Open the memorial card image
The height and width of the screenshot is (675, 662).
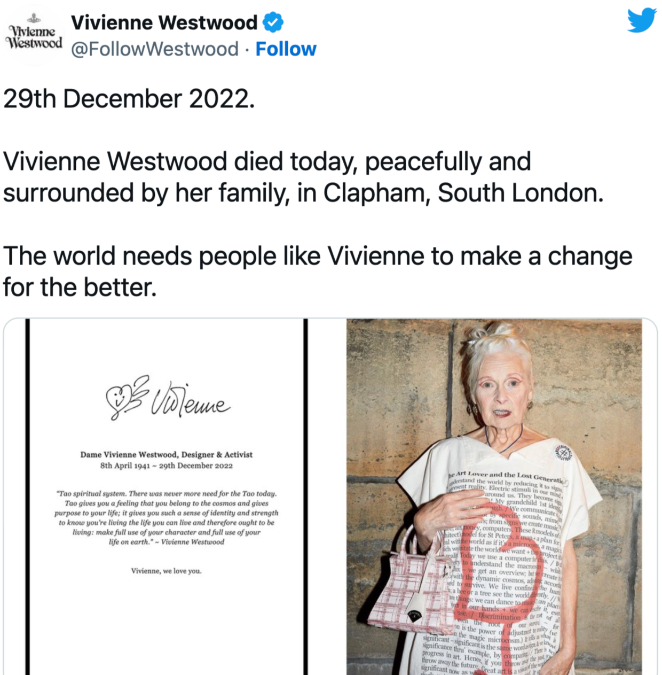point(166,496)
